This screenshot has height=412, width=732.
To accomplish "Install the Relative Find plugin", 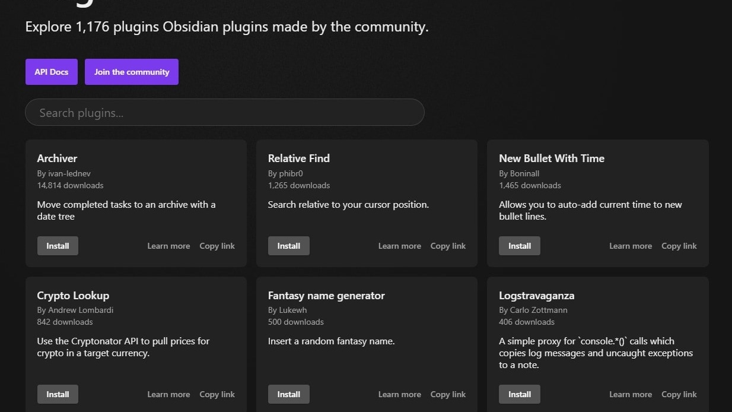I will (x=288, y=245).
